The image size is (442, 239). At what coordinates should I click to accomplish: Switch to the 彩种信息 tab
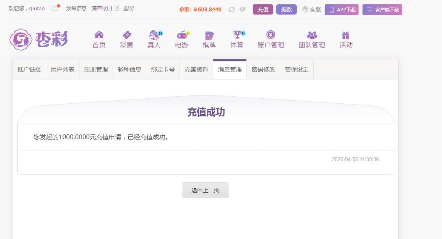click(129, 70)
